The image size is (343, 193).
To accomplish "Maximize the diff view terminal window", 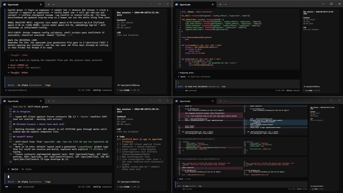I will click(331, 100).
